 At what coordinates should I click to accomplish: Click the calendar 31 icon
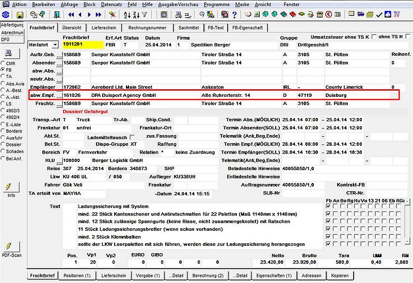click(x=338, y=14)
